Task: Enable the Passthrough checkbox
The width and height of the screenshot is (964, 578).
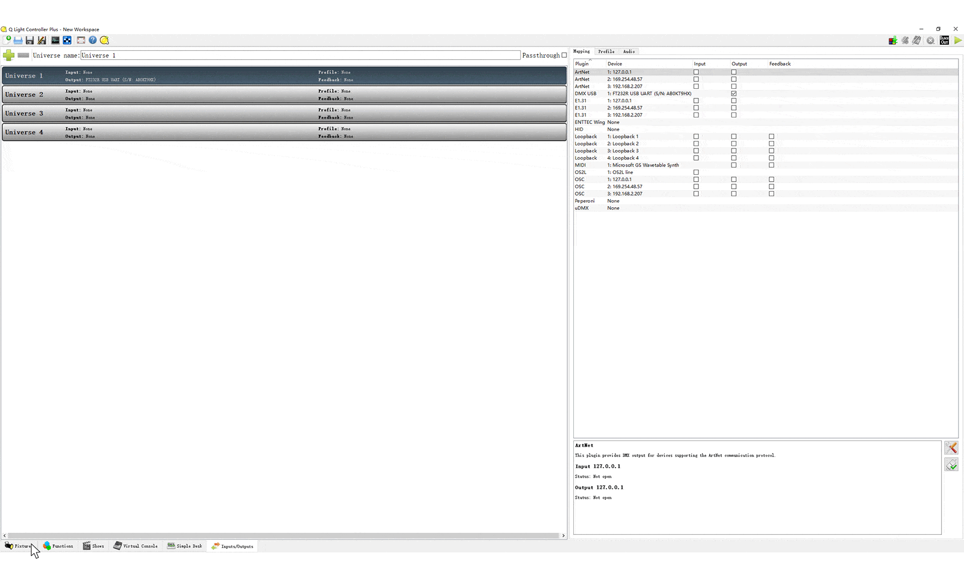Action: (x=564, y=55)
